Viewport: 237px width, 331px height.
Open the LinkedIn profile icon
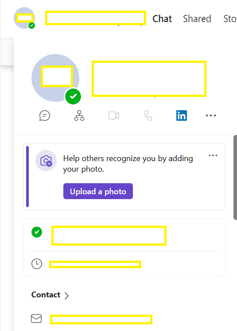[x=182, y=115]
